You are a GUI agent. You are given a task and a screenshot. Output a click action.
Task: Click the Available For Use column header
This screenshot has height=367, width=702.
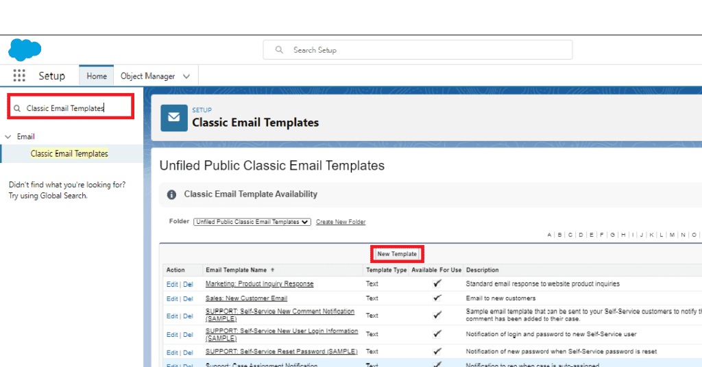click(437, 270)
